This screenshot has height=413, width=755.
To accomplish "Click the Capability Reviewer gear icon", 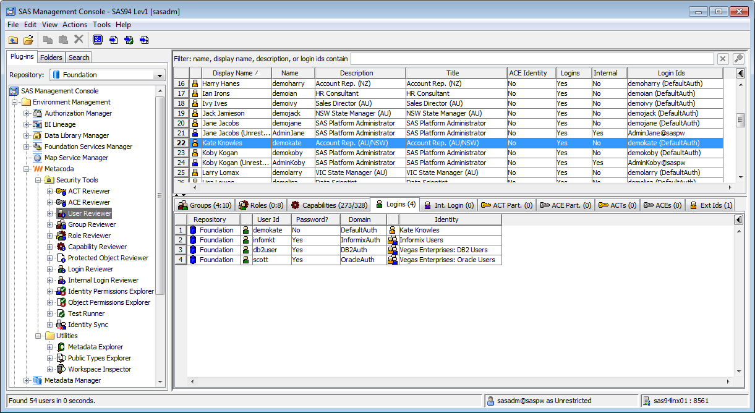I will point(61,247).
